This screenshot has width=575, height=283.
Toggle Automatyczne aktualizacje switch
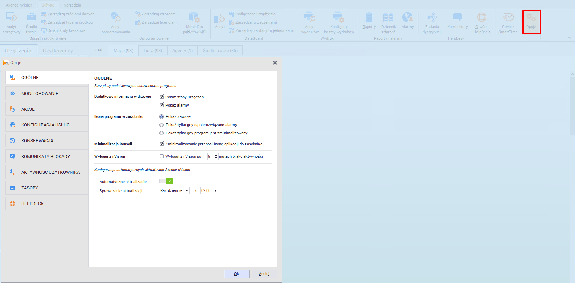point(166,181)
